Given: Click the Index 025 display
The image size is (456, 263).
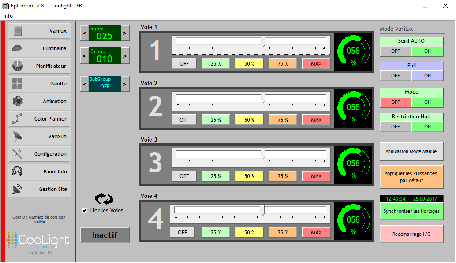Looking at the screenshot, I should [x=105, y=33].
